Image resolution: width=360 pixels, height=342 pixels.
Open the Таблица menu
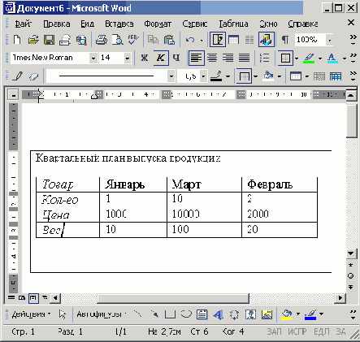pyautogui.click(x=233, y=24)
